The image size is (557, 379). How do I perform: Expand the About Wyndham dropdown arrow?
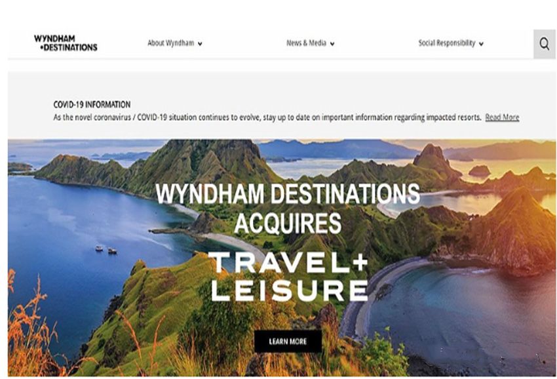[x=200, y=44]
